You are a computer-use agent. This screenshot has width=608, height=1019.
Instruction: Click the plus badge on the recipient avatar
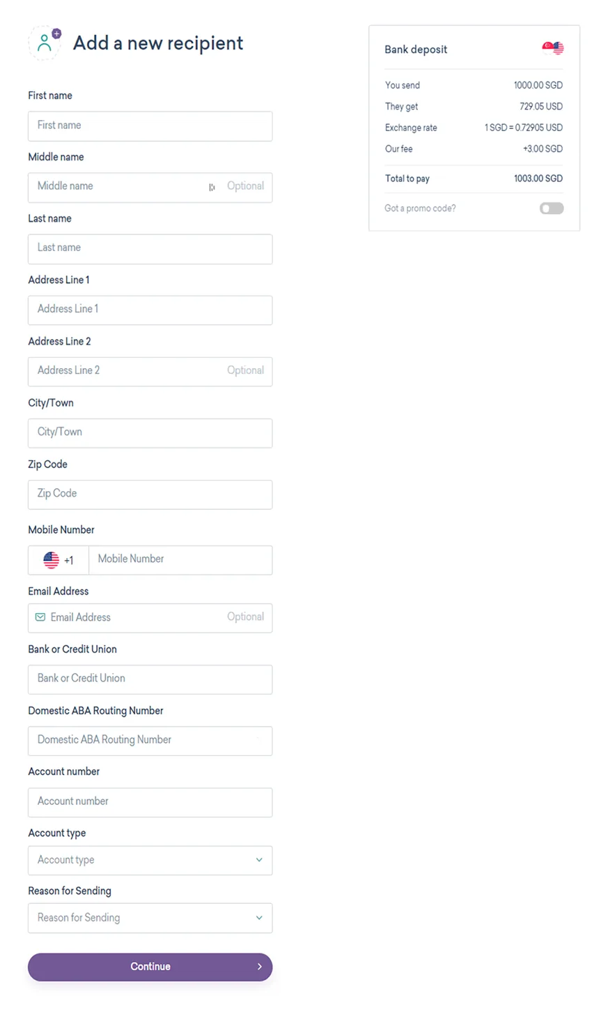[x=56, y=33]
